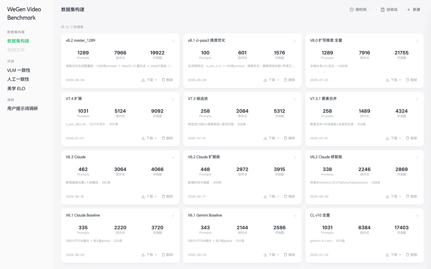Delete the CL v10 全量 dataset
Screen dimensions: 431x269
coord(411,255)
